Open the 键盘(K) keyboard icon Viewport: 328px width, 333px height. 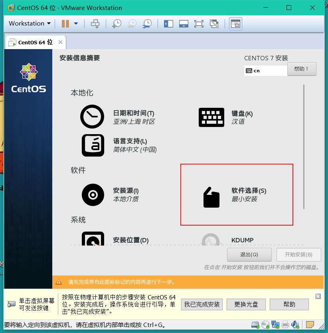[x=211, y=117]
